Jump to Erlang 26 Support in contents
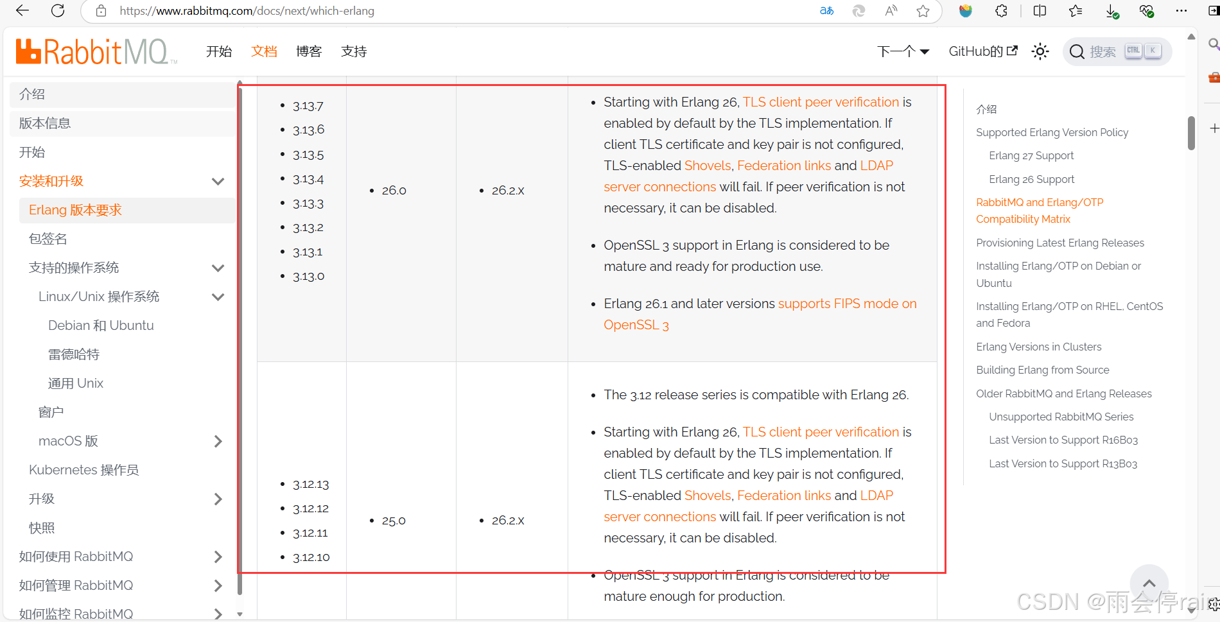Screen dimensions: 1220x622 pos(1031,179)
